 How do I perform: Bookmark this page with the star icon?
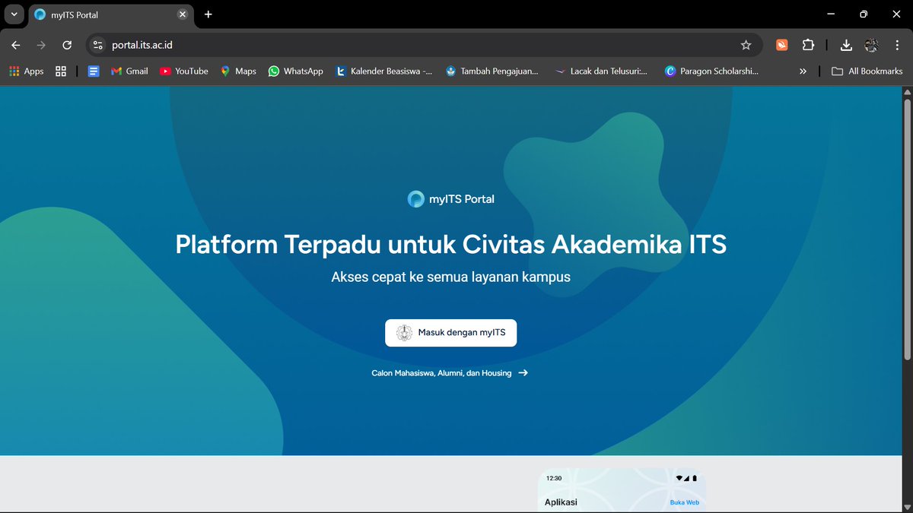[x=746, y=45]
